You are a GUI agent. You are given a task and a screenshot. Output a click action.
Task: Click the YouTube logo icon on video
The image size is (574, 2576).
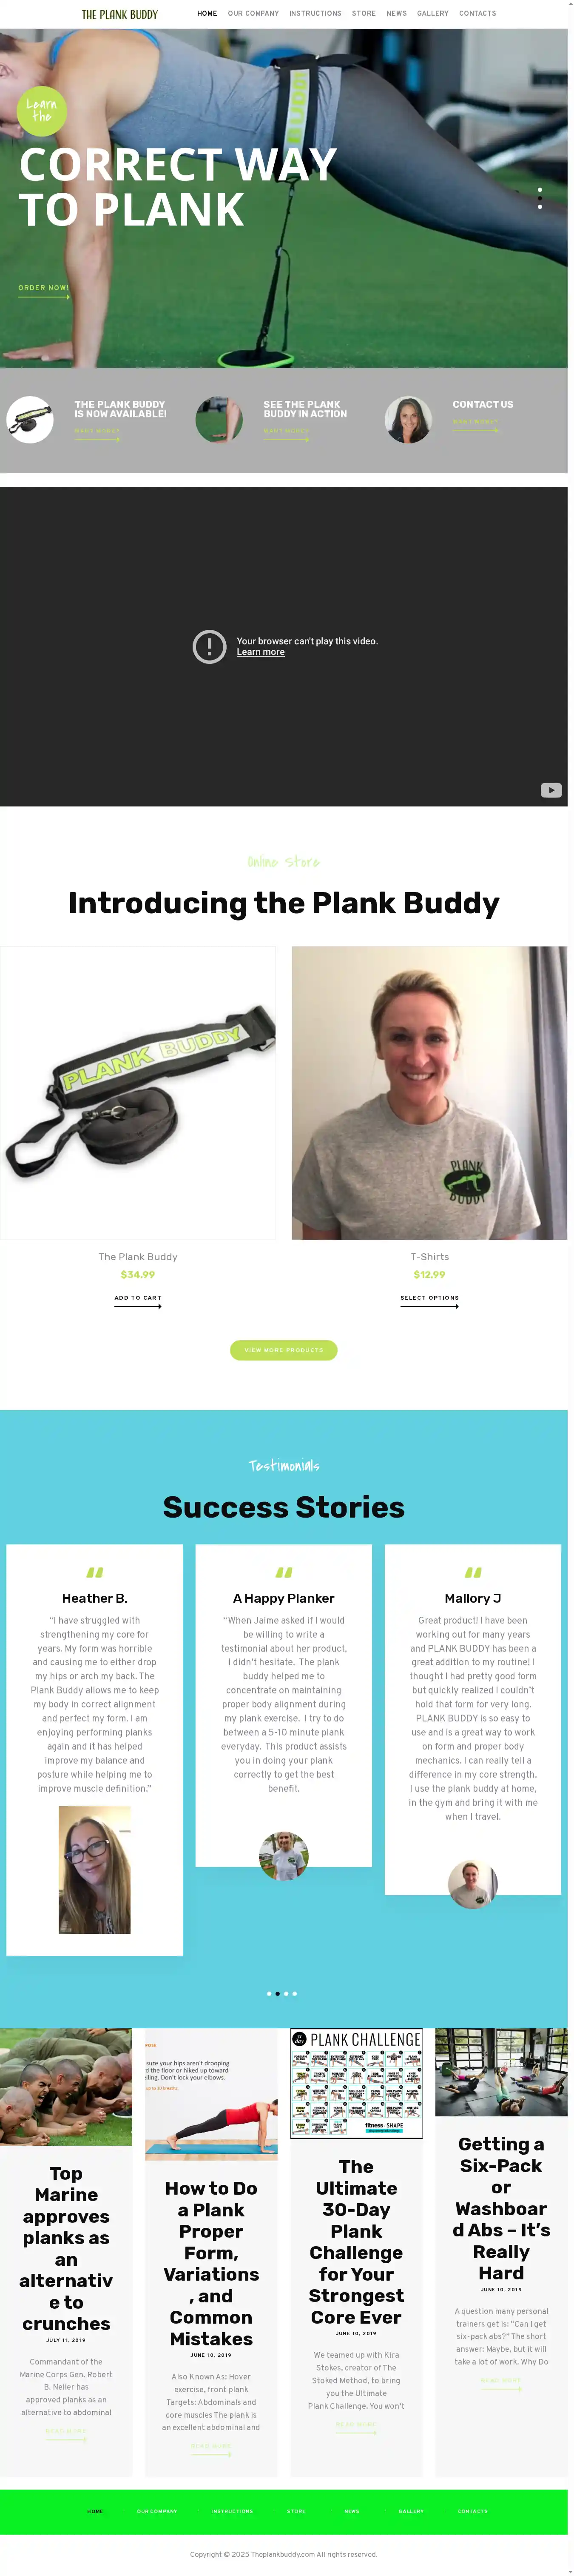(x=550, y=790)
